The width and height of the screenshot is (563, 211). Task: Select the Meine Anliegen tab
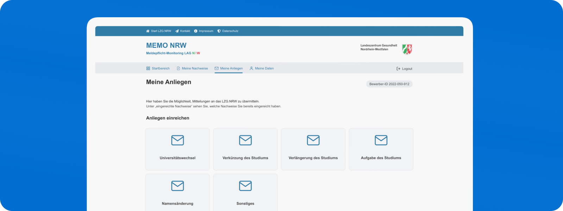(x=229, y=68)
